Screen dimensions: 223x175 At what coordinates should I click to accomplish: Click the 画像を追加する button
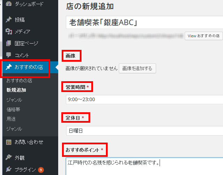click(x=137, y=68)
